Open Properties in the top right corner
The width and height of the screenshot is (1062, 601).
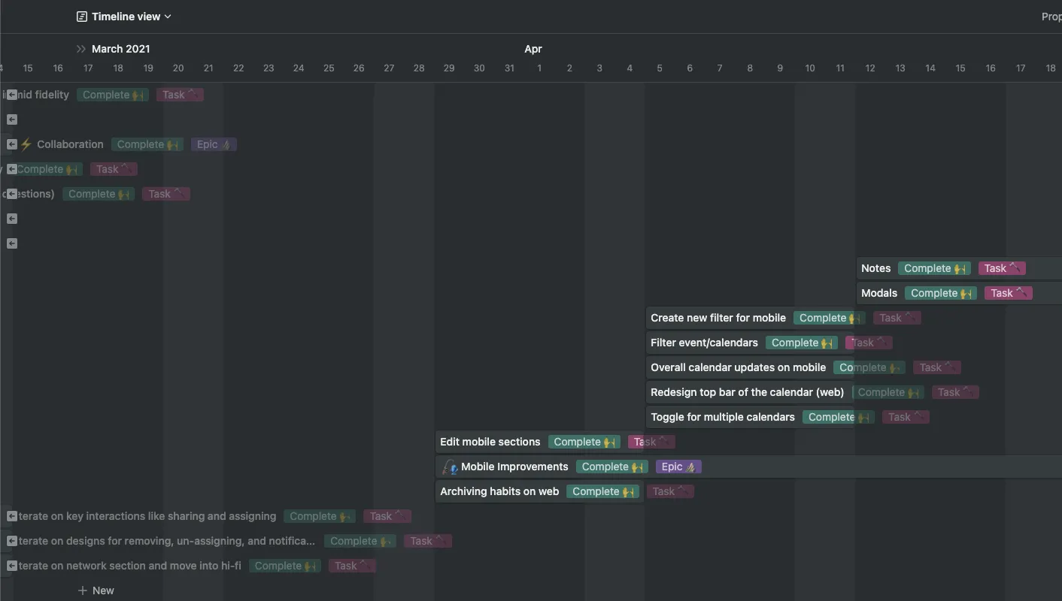coord(1051,16)
